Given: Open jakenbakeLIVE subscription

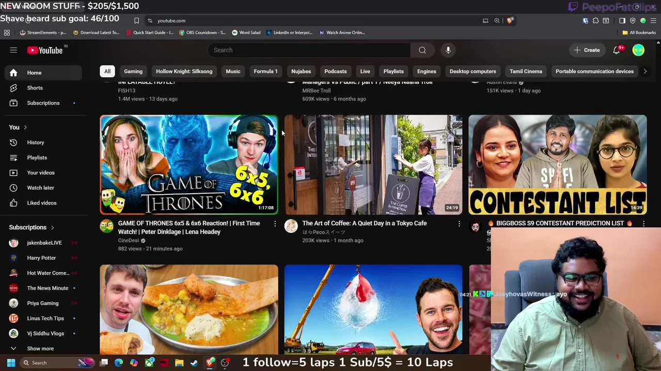Looking at the screenshot, I should [43, 243].
